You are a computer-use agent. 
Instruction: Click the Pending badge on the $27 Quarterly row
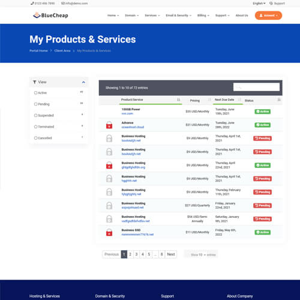[x=262, y=205]
